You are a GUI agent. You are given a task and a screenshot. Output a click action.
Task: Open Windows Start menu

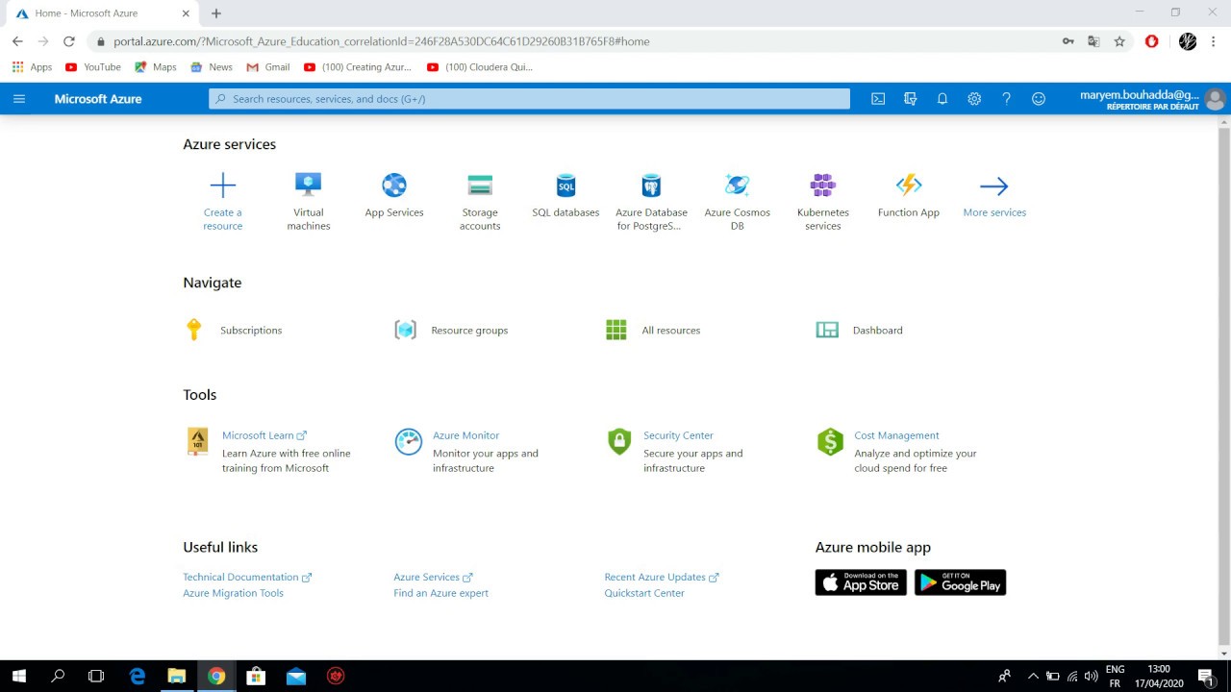coord(18,676)
